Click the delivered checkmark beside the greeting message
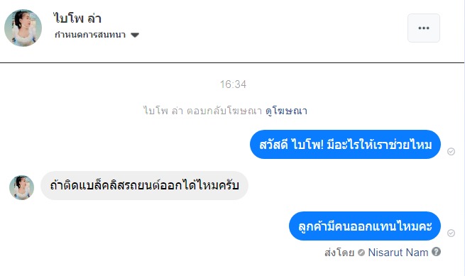 click(451, 152)
